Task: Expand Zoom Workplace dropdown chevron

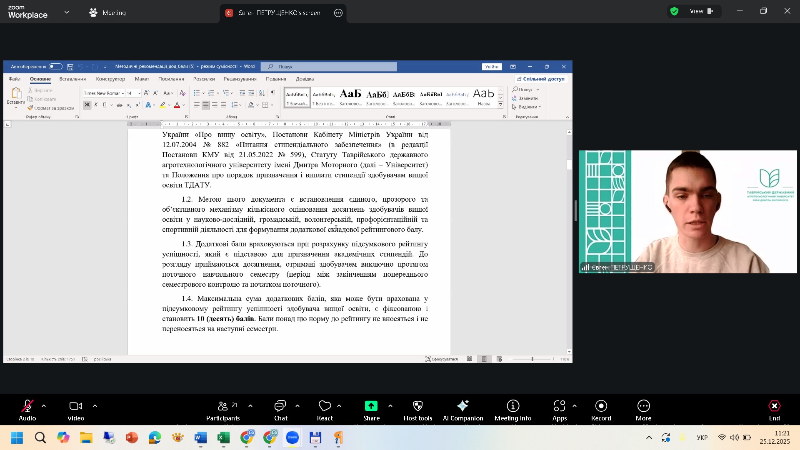Action: coord(67,12)
